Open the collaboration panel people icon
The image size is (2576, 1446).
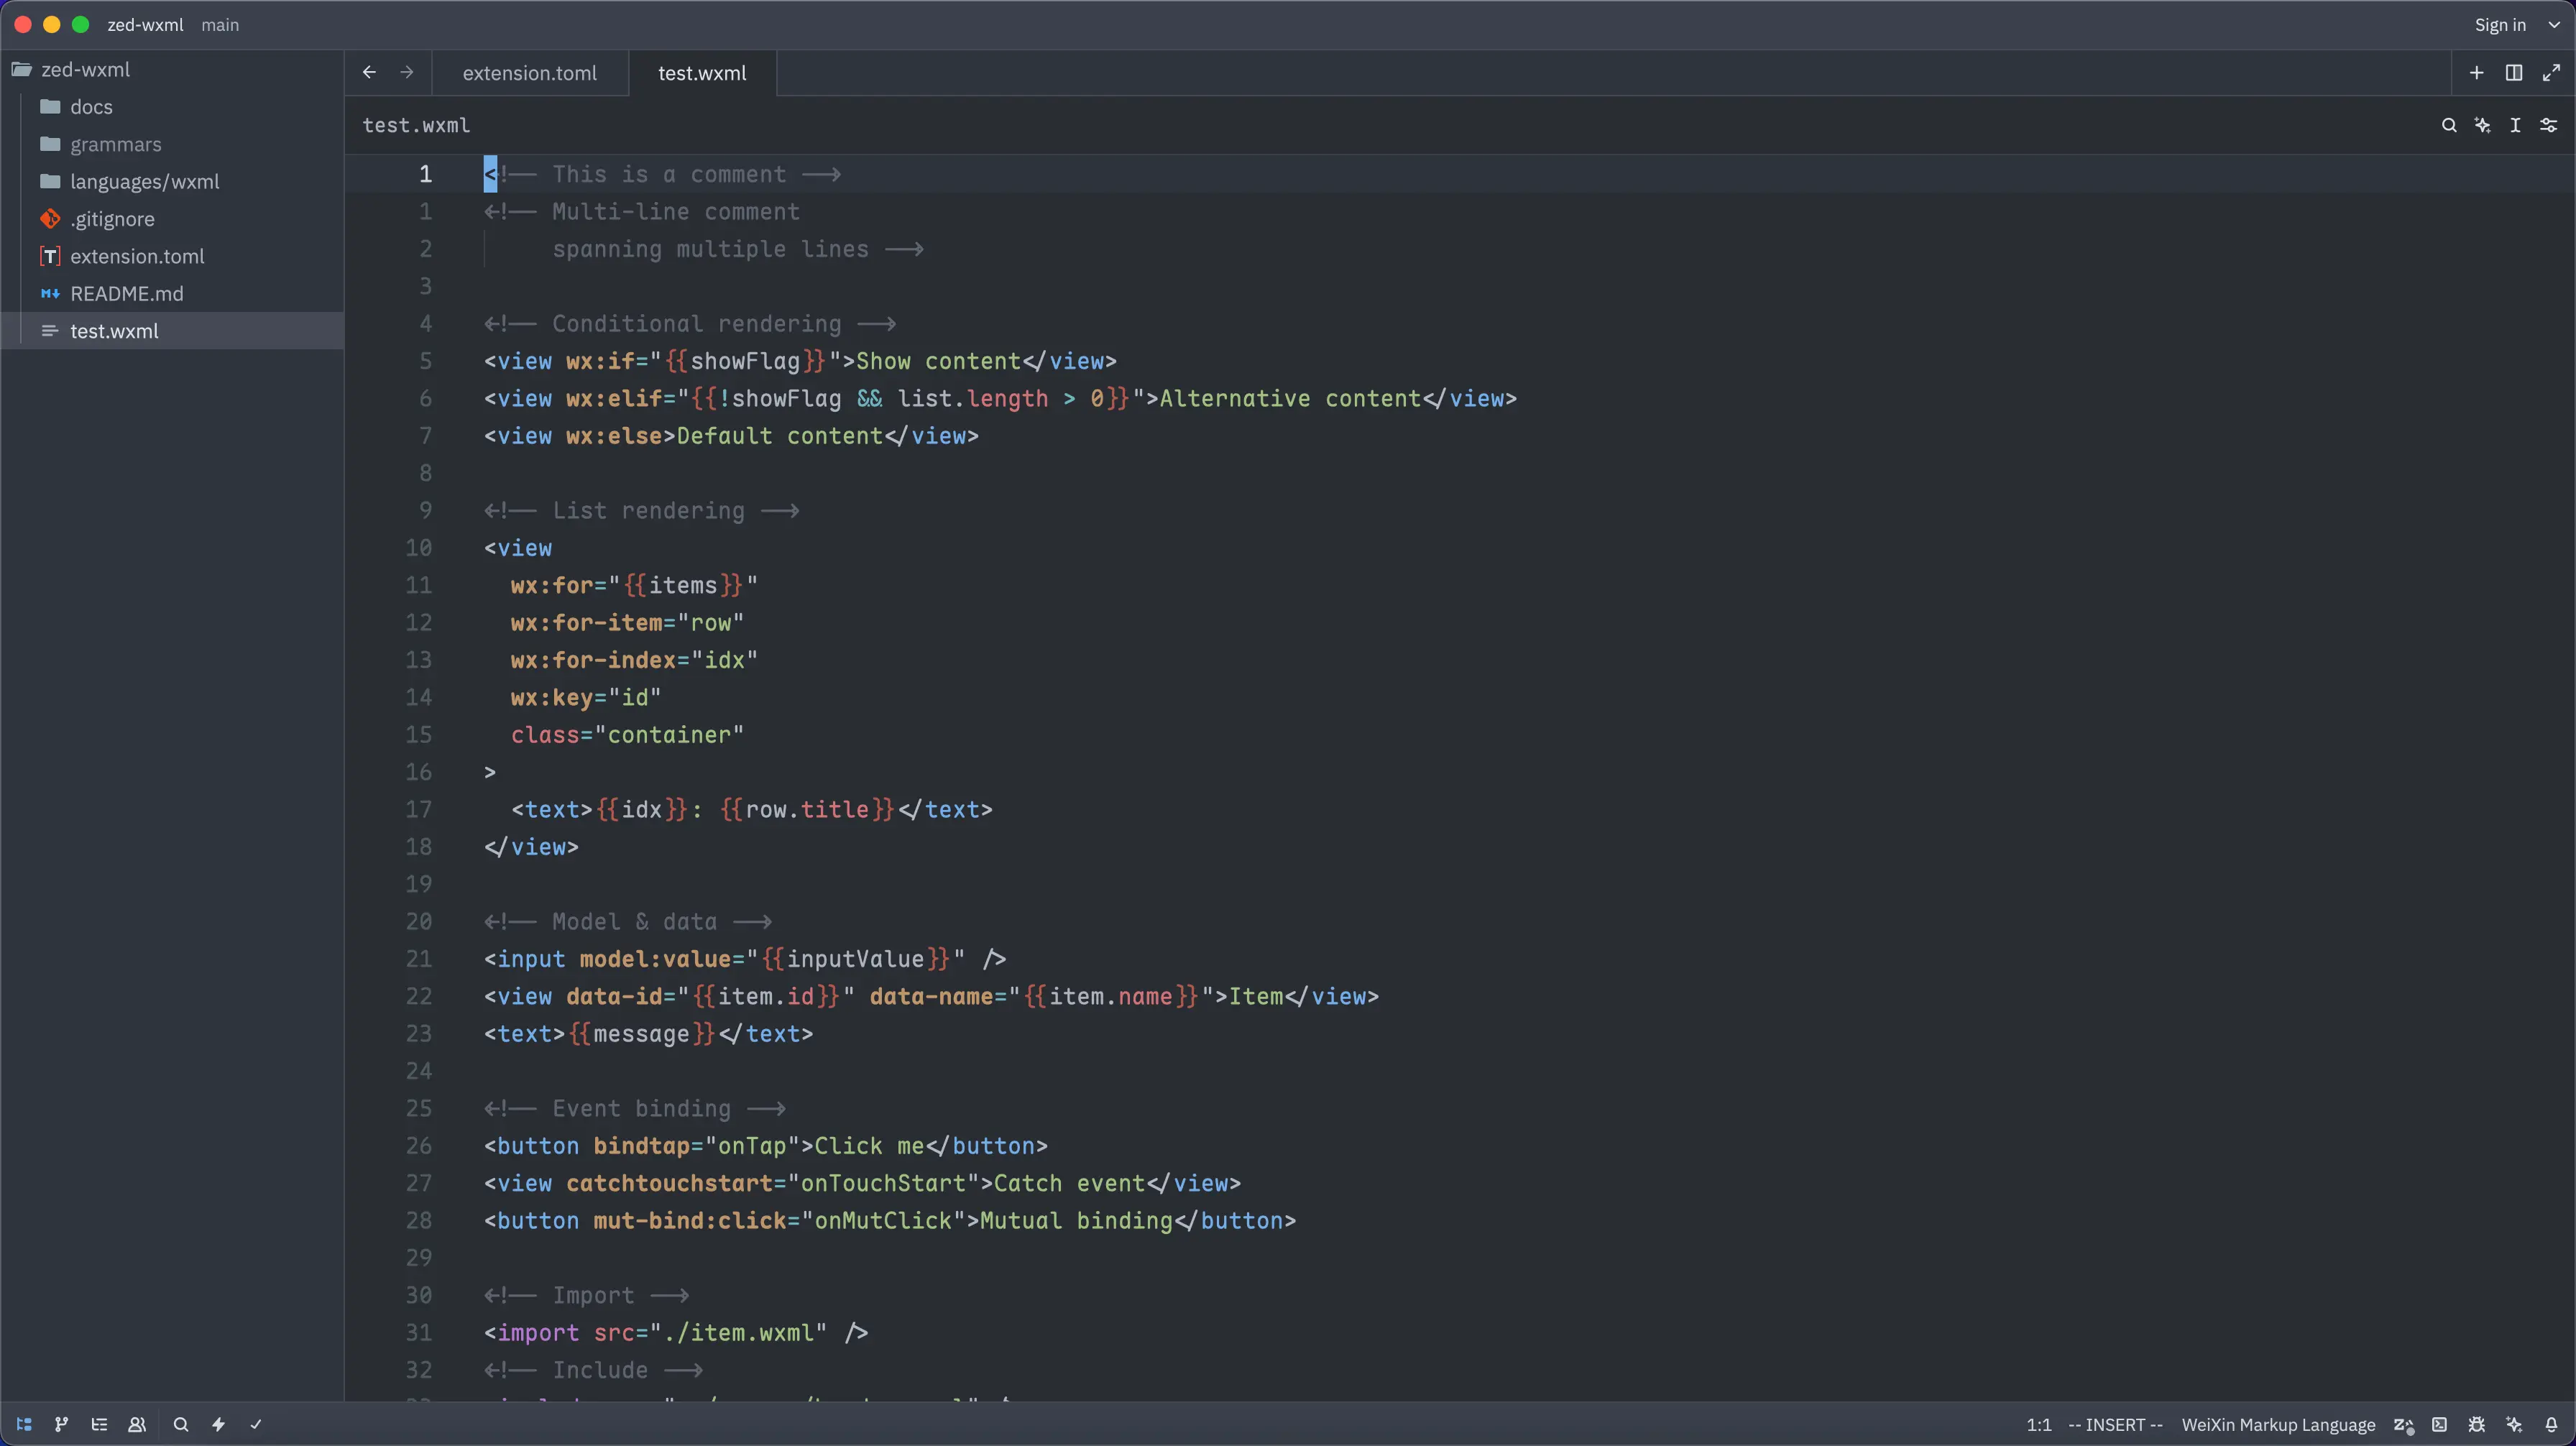click(137, 1424)
